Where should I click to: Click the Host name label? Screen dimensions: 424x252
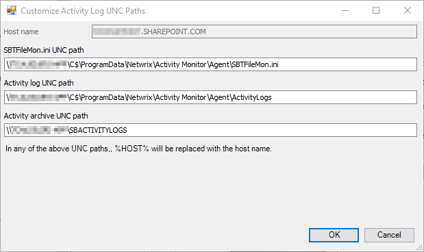21,32
